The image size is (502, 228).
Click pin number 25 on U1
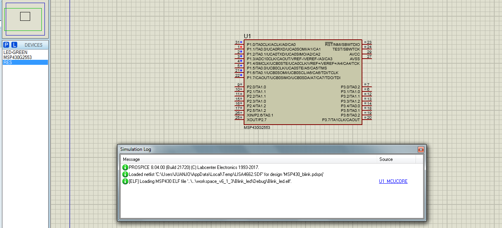(237, 118)
